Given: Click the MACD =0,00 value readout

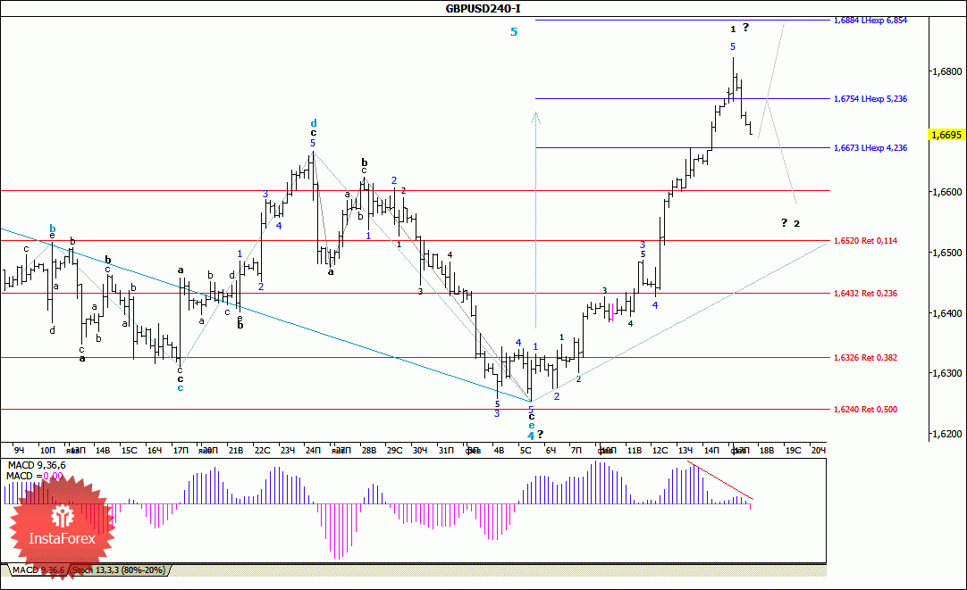Looking at the screenshot, I should click(35, 476).
